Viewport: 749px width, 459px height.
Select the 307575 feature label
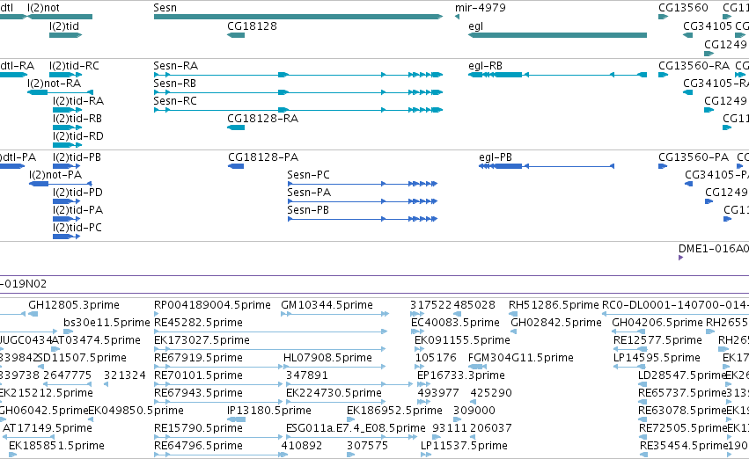(367, 446)
